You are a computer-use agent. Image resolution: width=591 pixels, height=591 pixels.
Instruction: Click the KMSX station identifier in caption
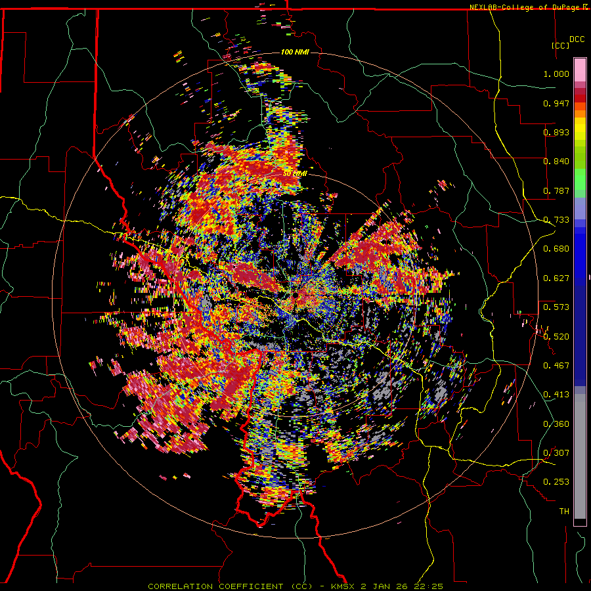click(343, 586)
